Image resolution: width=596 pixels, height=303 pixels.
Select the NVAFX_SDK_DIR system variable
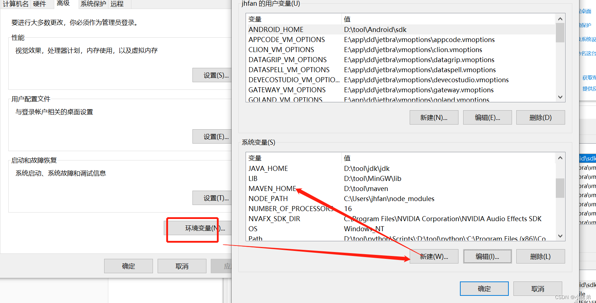coord(401,219)
